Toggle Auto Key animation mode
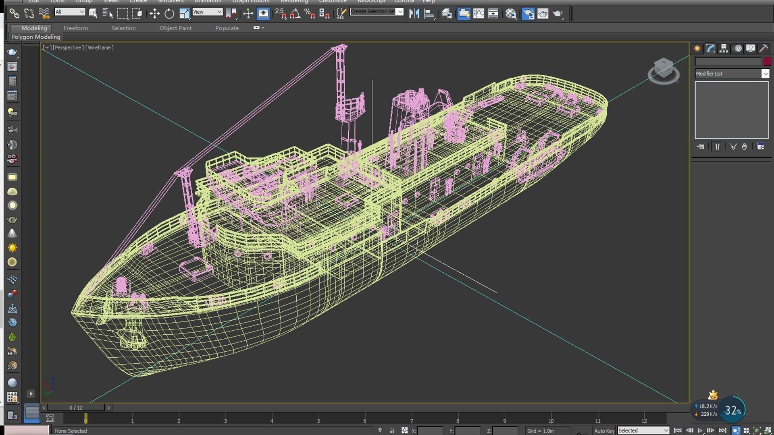The width and height of the screenshot is (774, 435). pyautogui.click(x=604, y=431)
